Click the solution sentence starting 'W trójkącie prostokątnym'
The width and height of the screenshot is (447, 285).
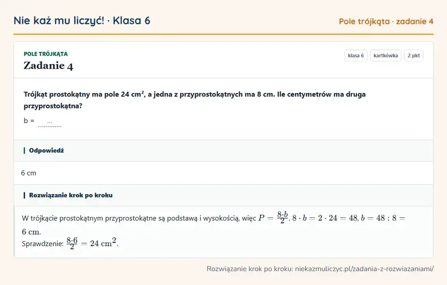213,225
